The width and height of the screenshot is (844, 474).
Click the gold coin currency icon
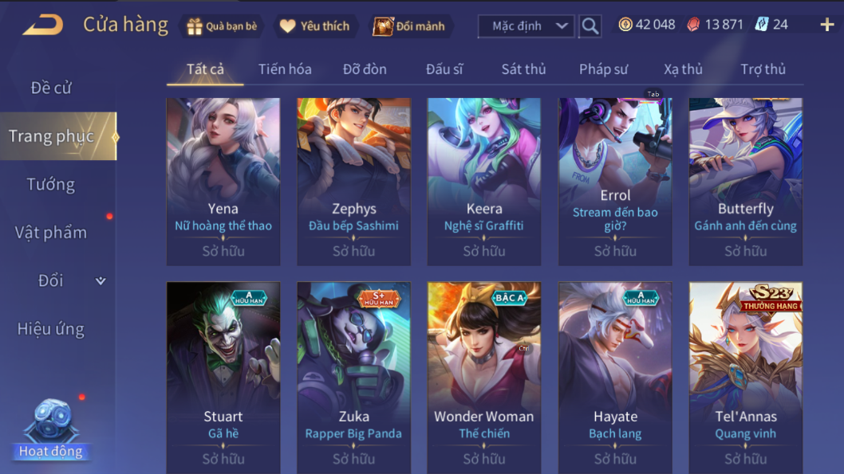[x=625, y=24]
